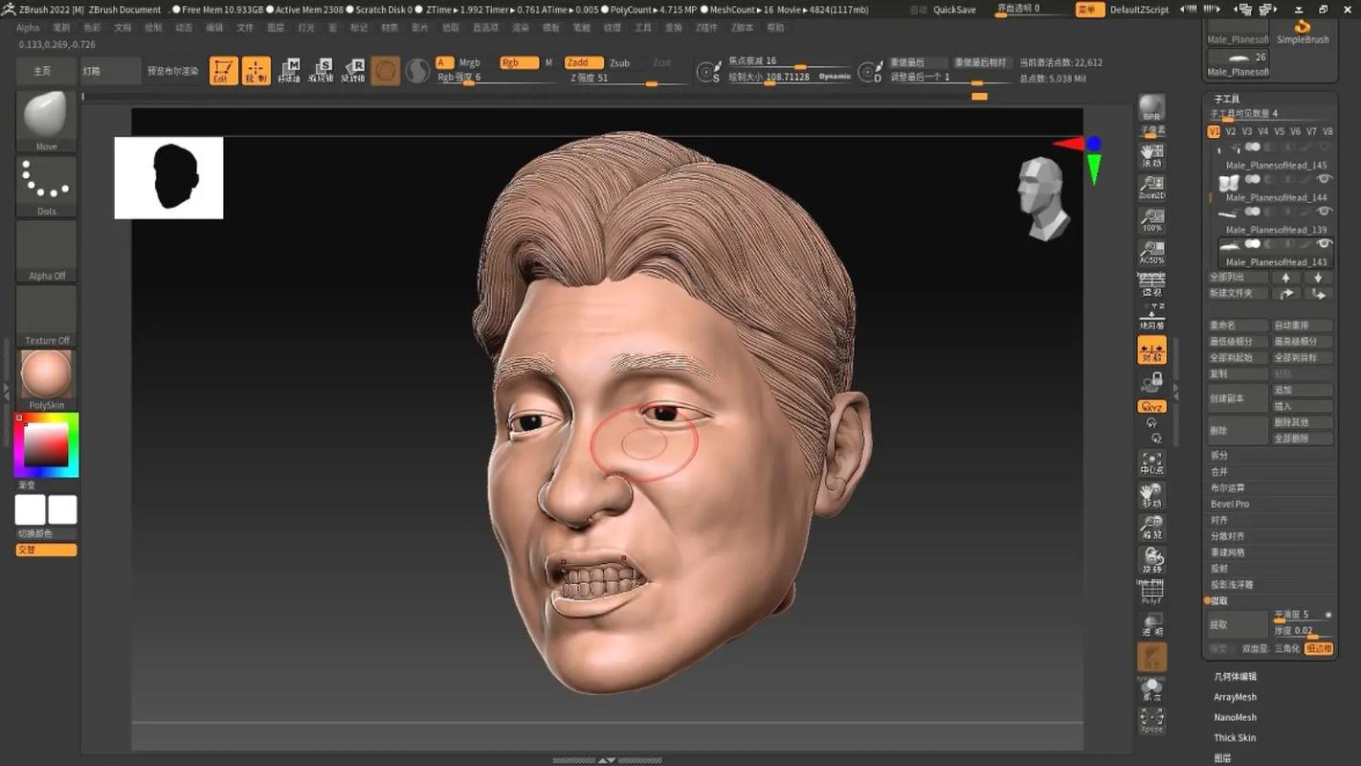The image size is (1361, 766).
Task: Switch to Move (M) transform mode
Action: point(289,71)
